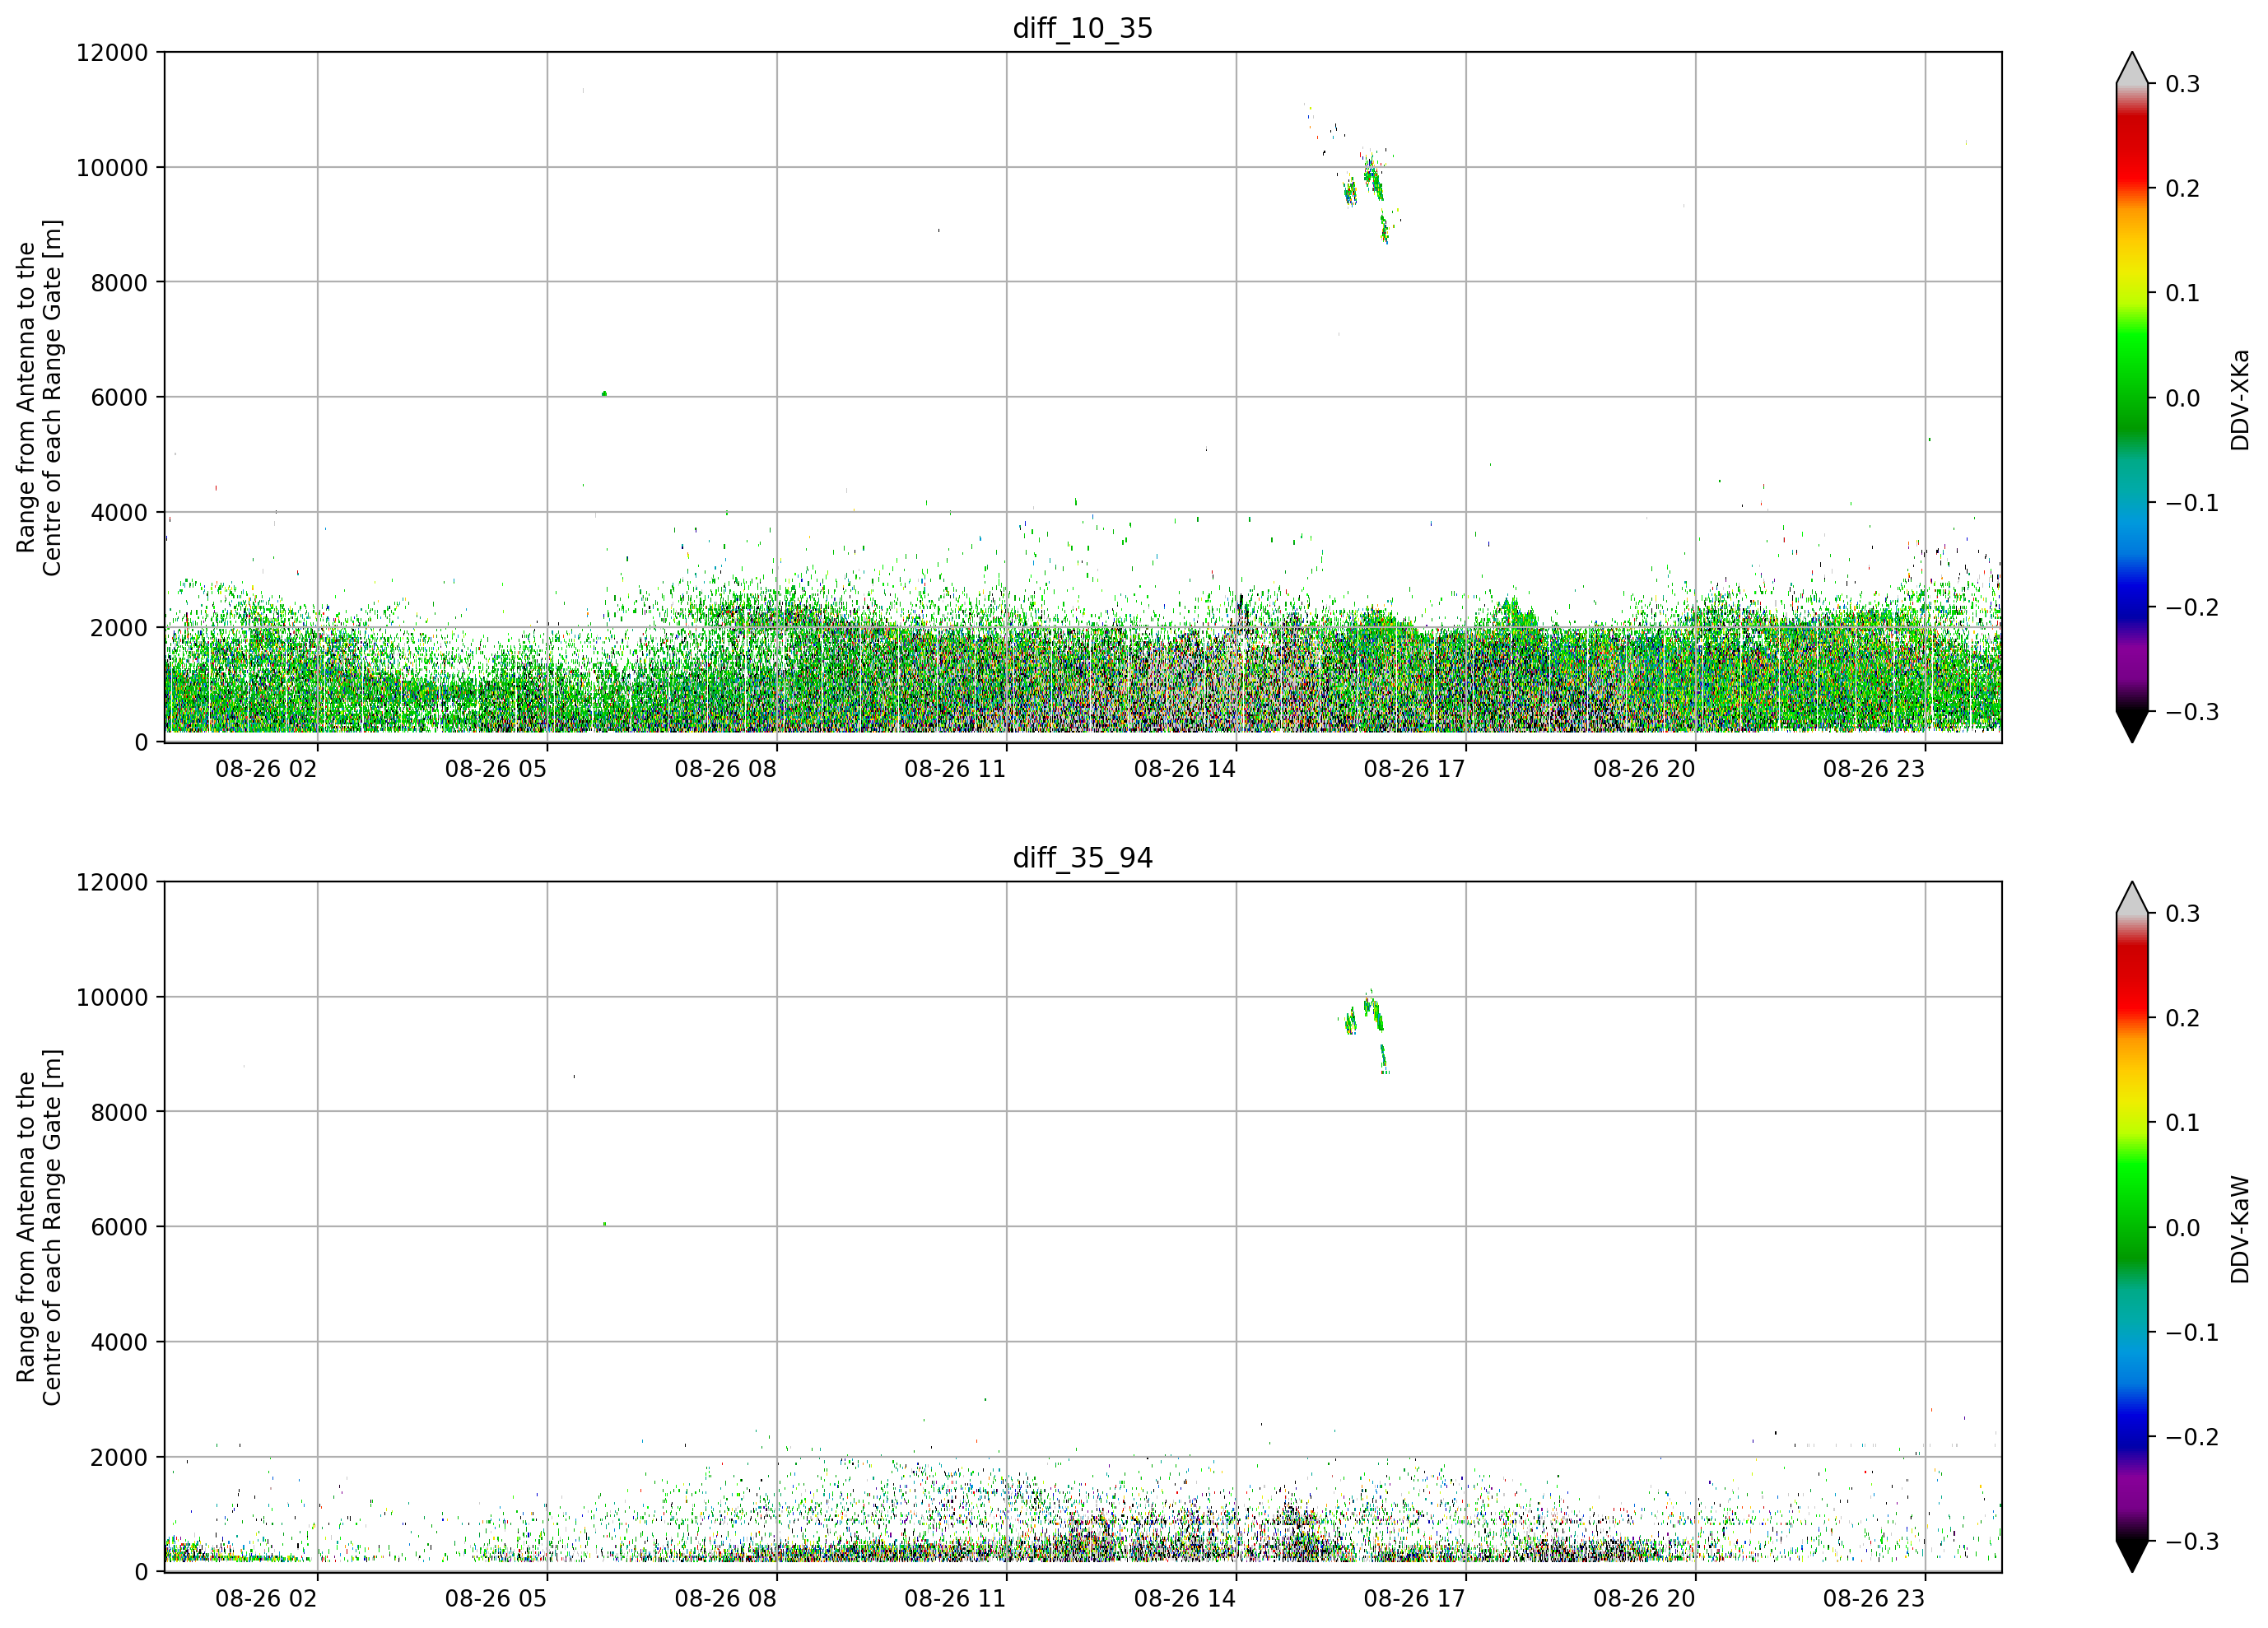The image size is (2268, 1628).
Task: Click the −0.1 tick on DDV-XKa colorbar
Action: pyautogui.click(x=2192, y=503)
